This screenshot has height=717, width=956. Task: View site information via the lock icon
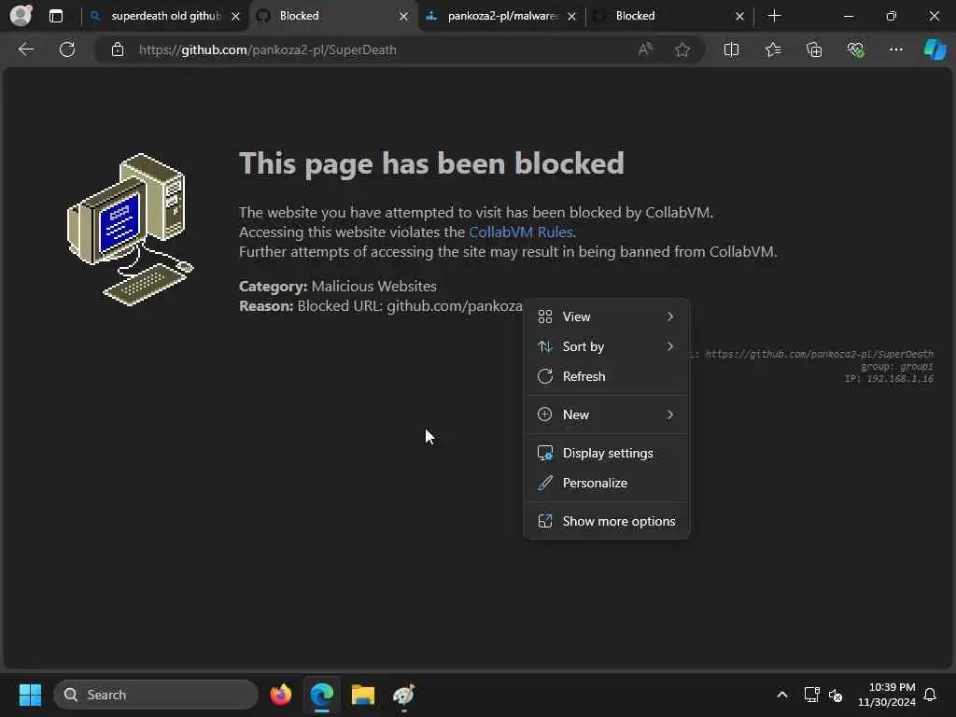(x=117, y=49)
